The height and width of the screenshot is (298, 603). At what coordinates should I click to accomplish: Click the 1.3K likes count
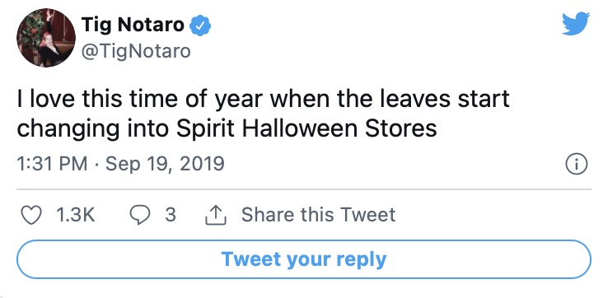tap(76, 215)
